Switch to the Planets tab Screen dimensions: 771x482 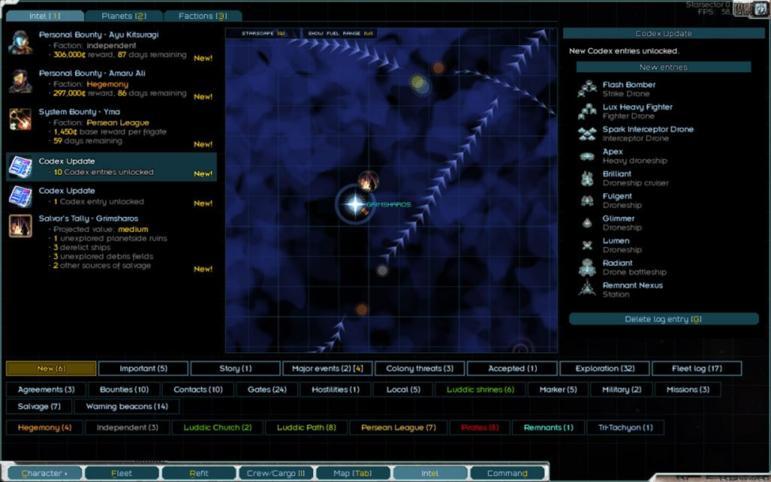123,16
